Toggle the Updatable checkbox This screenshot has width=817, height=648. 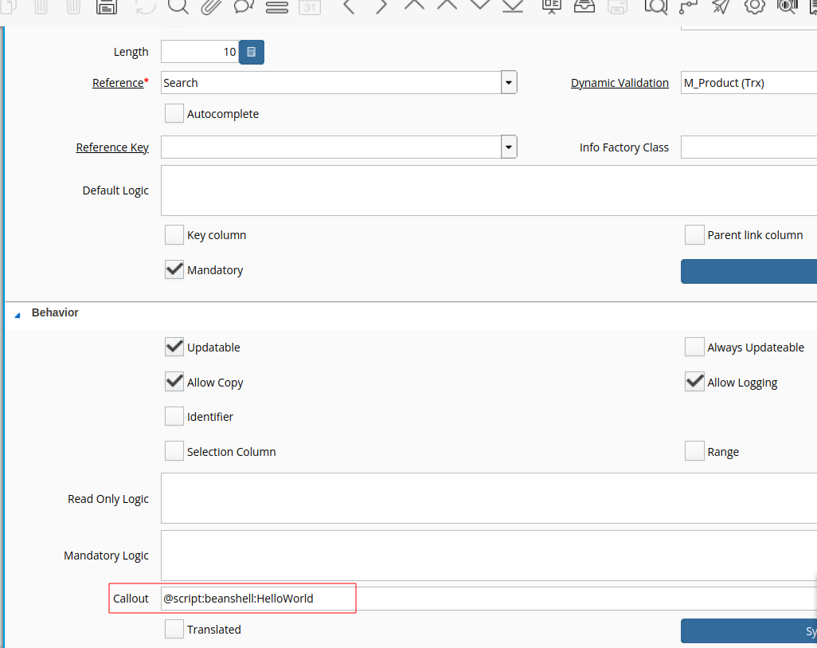(x=174, y=347)
